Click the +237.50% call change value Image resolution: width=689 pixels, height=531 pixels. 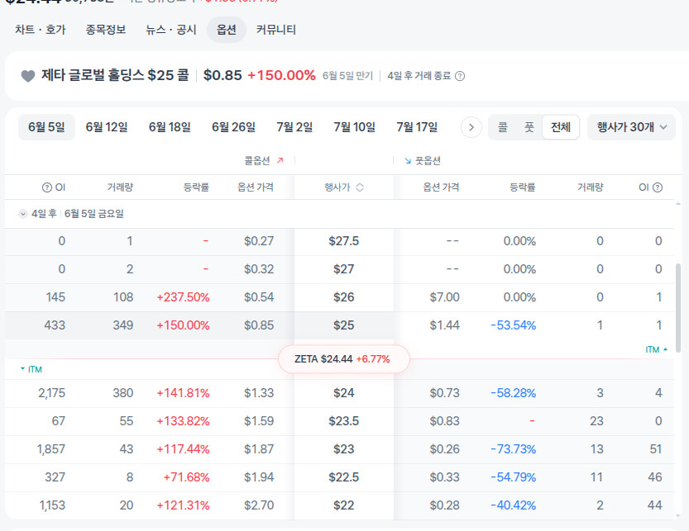point(183,297)
